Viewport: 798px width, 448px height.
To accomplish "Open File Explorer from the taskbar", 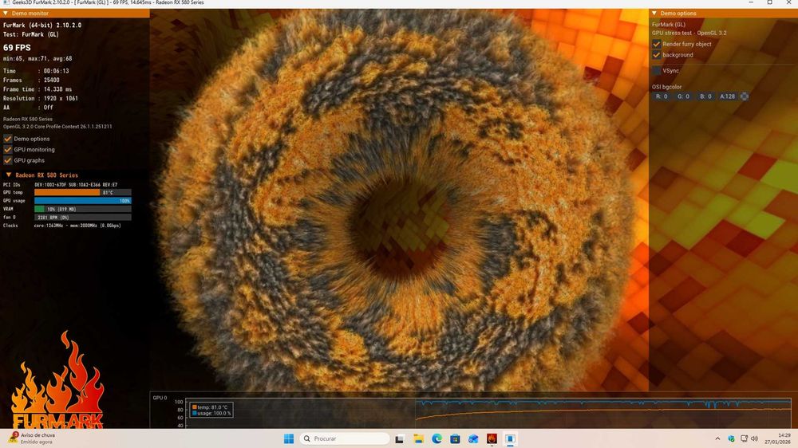I will [x=418, y=438].
